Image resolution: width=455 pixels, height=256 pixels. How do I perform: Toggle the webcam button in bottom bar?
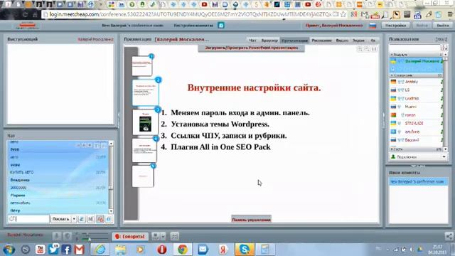click(x=68, y=237)
